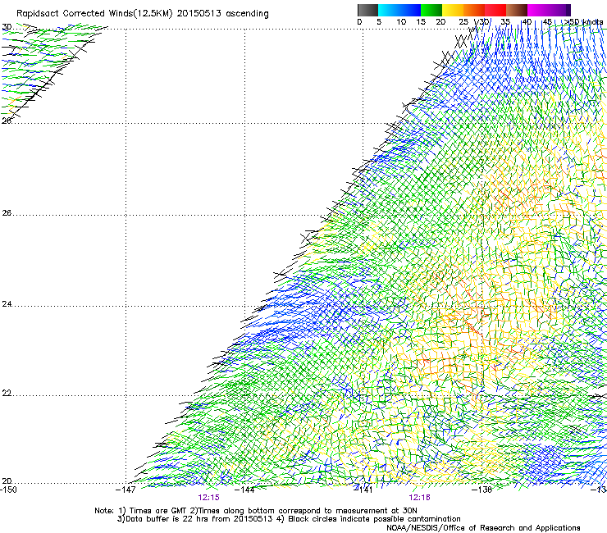Click the longitude label -147

point(126,490)
